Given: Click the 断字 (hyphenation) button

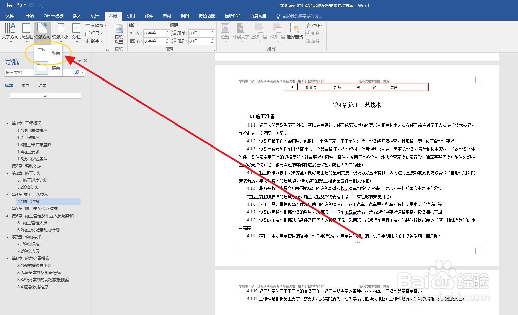Looking at the screenshot, I should [x=95, y=41].
